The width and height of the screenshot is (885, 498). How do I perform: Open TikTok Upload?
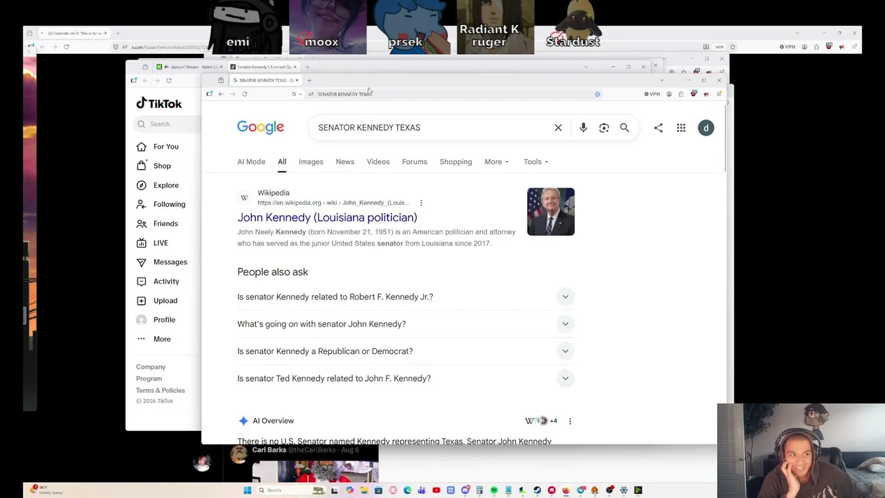click(165, 301)
